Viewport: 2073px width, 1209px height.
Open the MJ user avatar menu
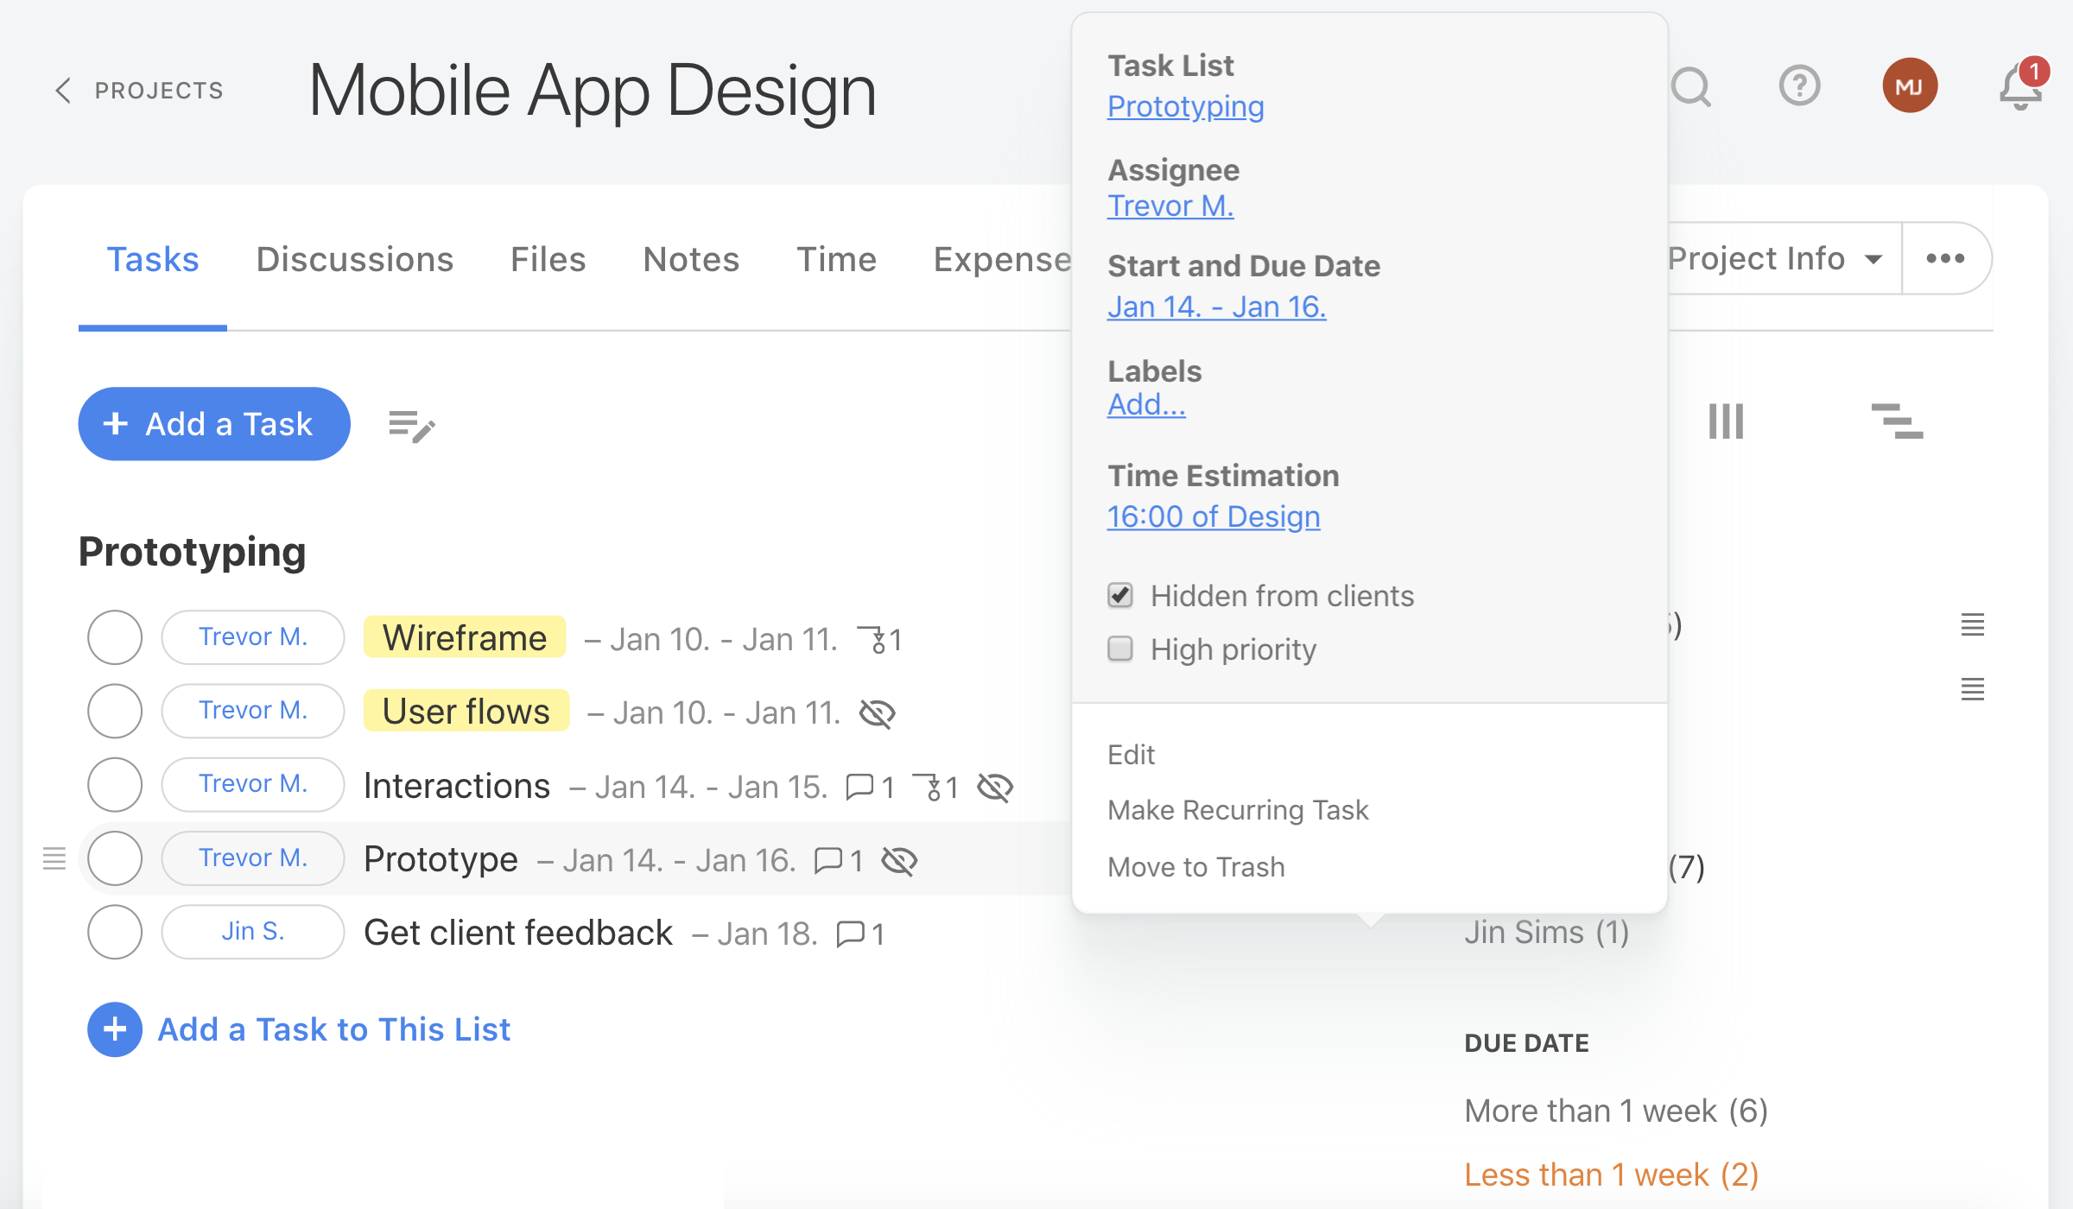[x=1910, y=85]
